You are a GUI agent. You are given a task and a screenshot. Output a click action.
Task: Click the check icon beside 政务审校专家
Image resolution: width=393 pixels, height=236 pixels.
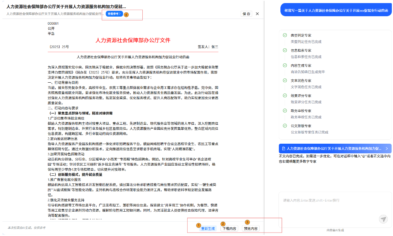click(285, 110)
